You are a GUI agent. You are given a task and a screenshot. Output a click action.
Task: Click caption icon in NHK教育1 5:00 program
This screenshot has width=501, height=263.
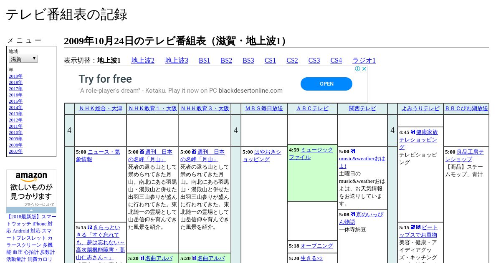tap(142, 152)
